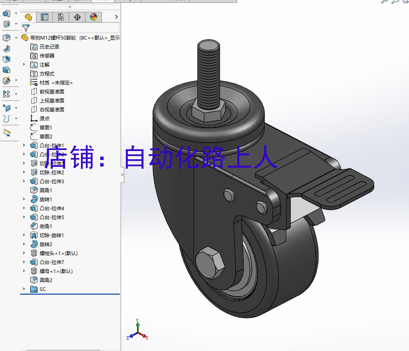Screen dimensions: 409x351
Task: Click the SC folder icon
Action: pos(34,289)
